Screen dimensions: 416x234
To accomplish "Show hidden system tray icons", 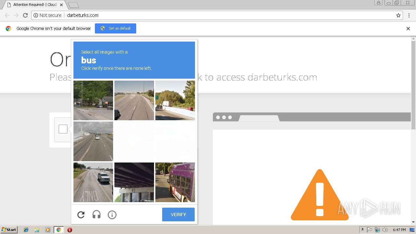I will [362, 230].
